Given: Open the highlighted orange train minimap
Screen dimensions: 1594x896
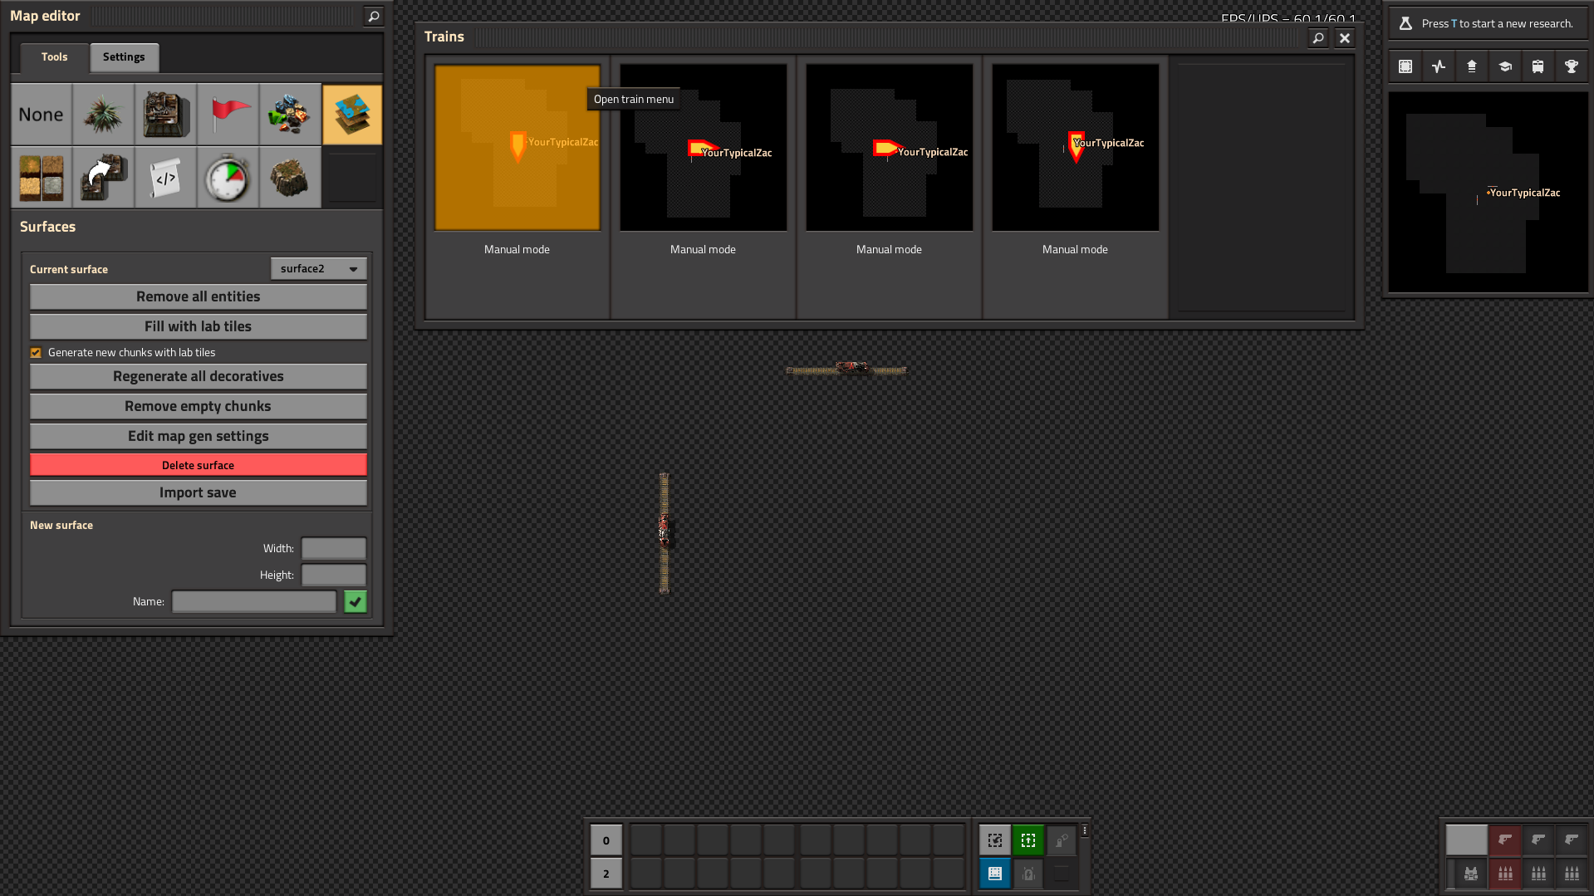Looking at the screenshot, I should point(517,148).
